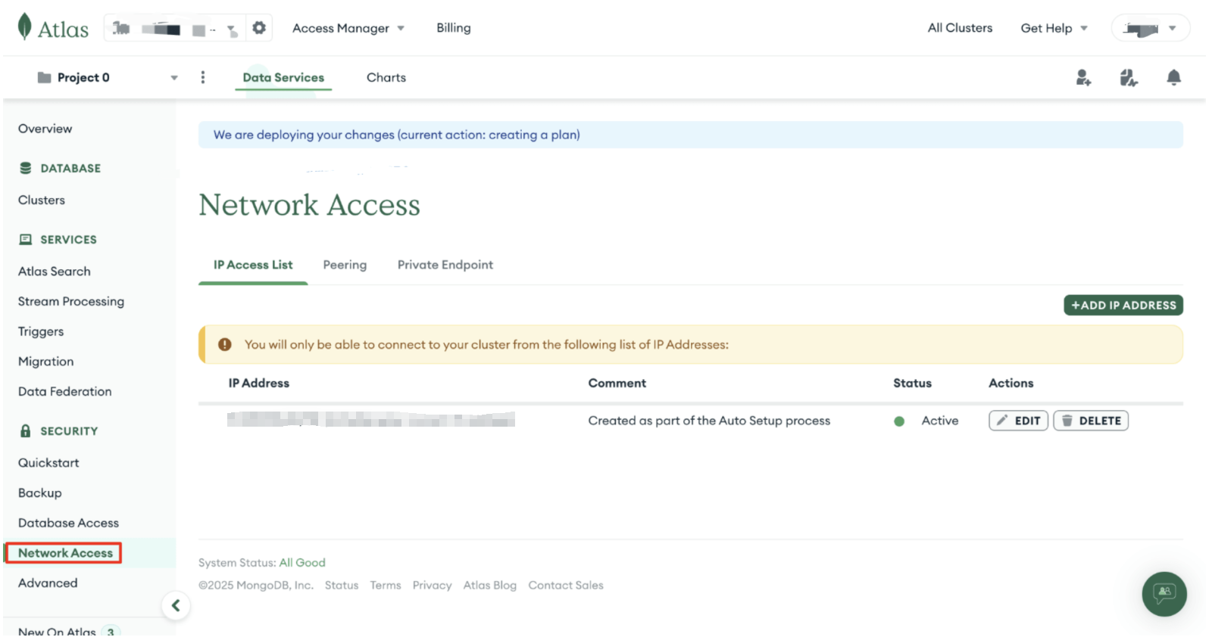Screen dimensions: 1212x637
Task: Open Data Federation in the sidebar
Action: pyautogui.click(x=65, y=391)
